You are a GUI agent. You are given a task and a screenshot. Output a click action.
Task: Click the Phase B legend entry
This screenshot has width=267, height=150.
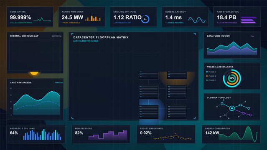[211, 76]
